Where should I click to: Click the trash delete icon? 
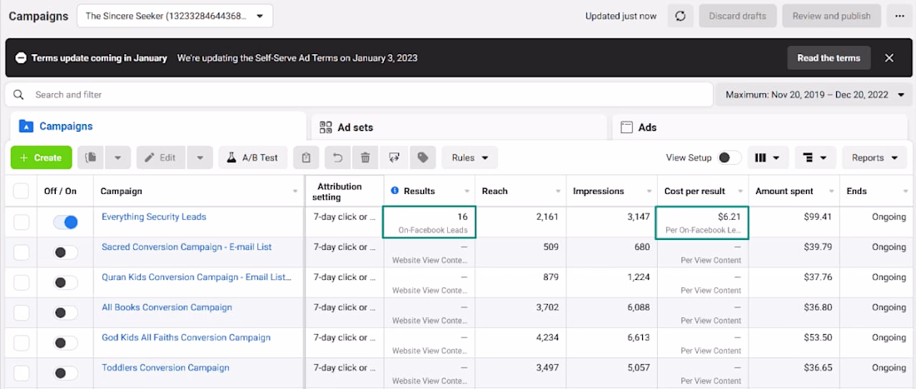pos(366,157)
